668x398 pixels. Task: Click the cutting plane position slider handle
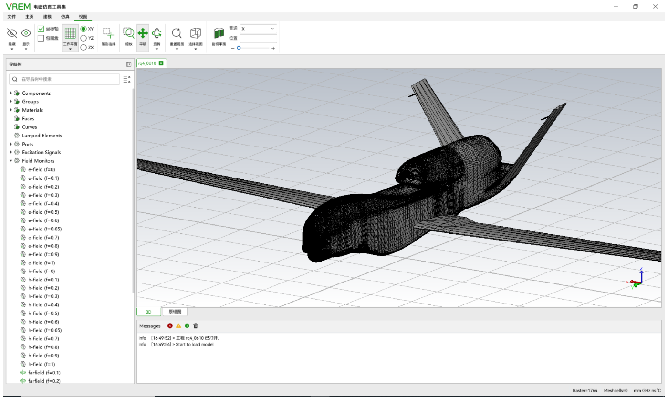239,48
